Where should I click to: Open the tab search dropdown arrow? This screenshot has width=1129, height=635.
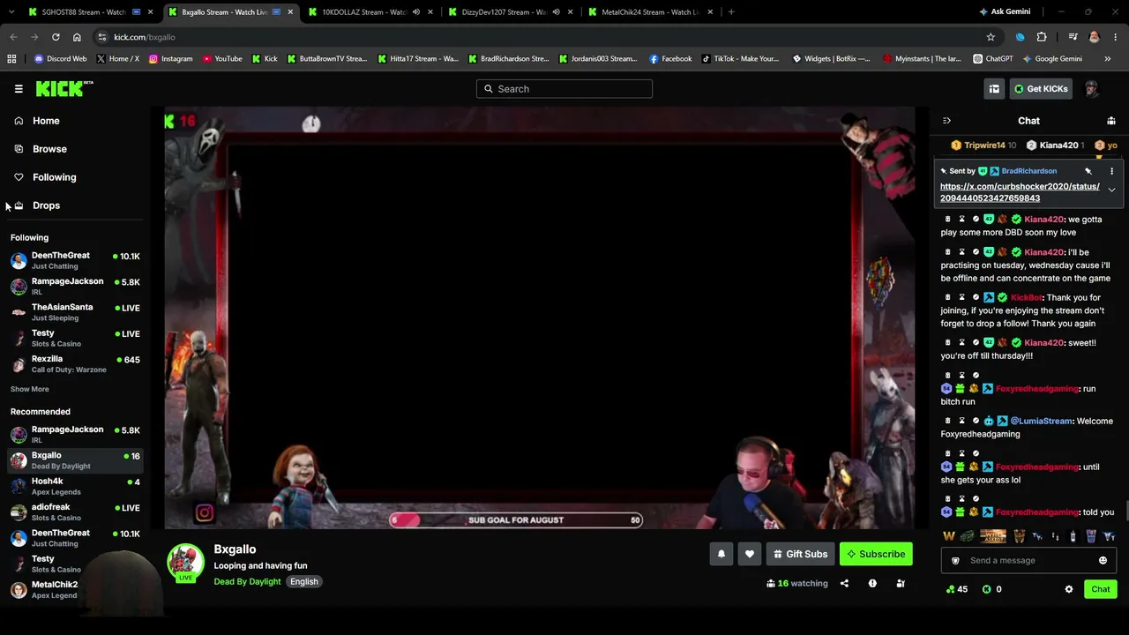click(x=11, y=12)
